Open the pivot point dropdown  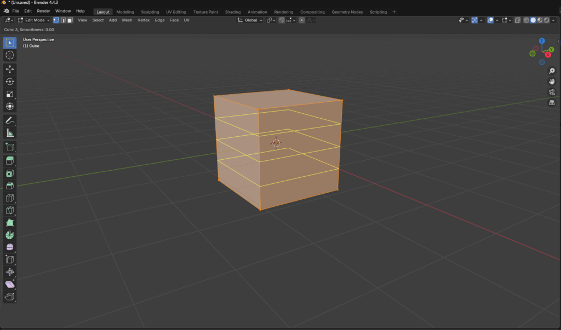[x=271, y=20]
